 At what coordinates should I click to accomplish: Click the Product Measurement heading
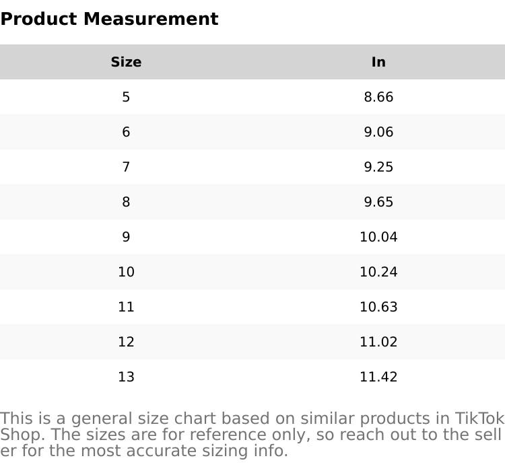point(109,19)
